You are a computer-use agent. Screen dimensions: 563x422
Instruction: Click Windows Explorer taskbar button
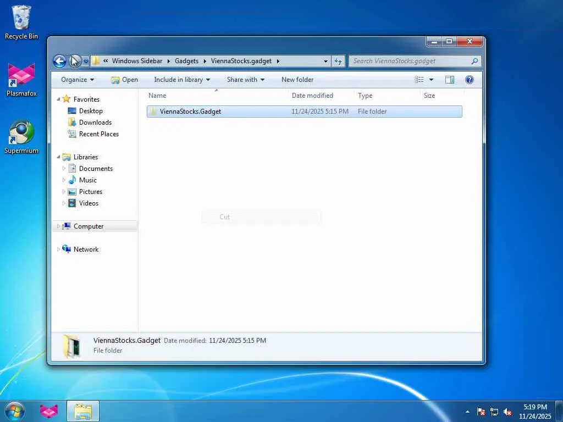click(83, 411)
